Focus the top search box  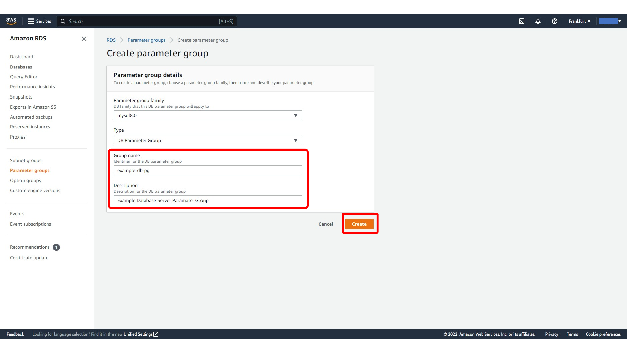pos(147,21)
